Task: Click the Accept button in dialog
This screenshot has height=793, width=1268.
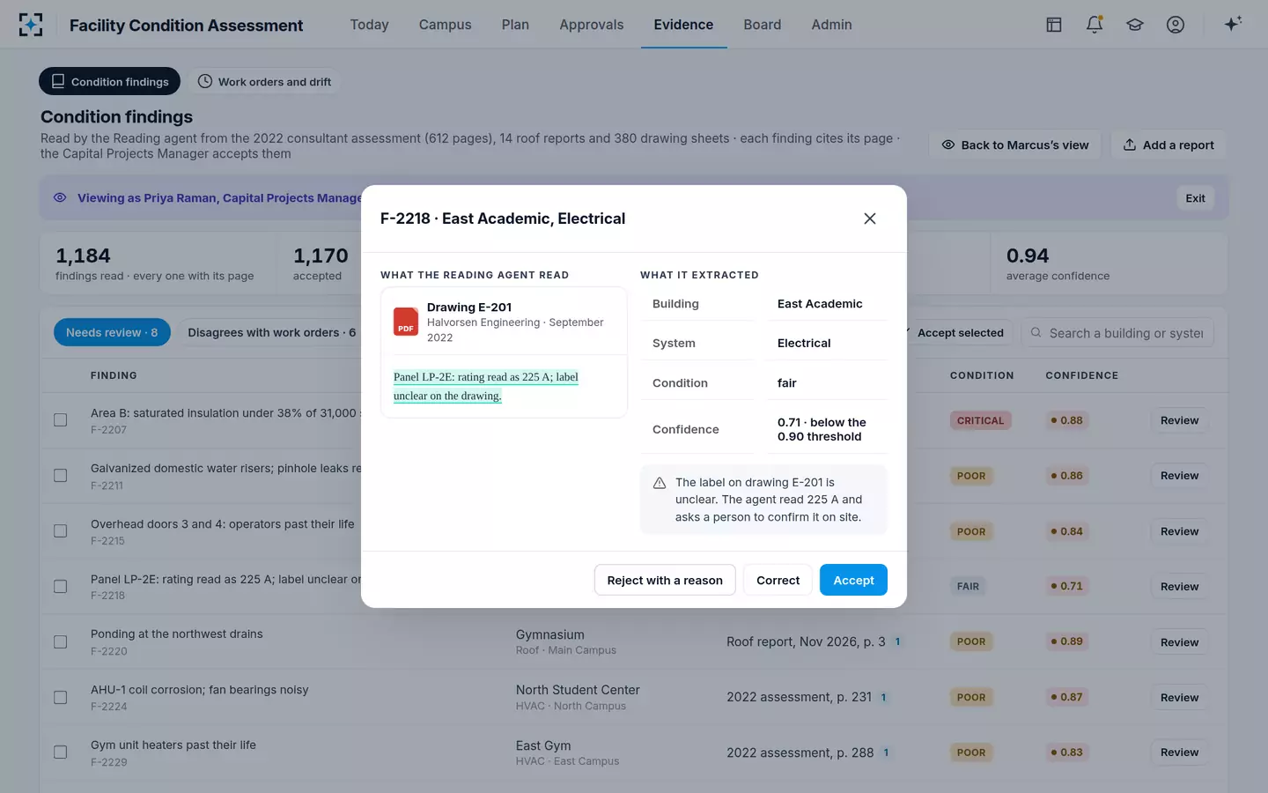Action: pyautogui.click(x=853, y=580)
